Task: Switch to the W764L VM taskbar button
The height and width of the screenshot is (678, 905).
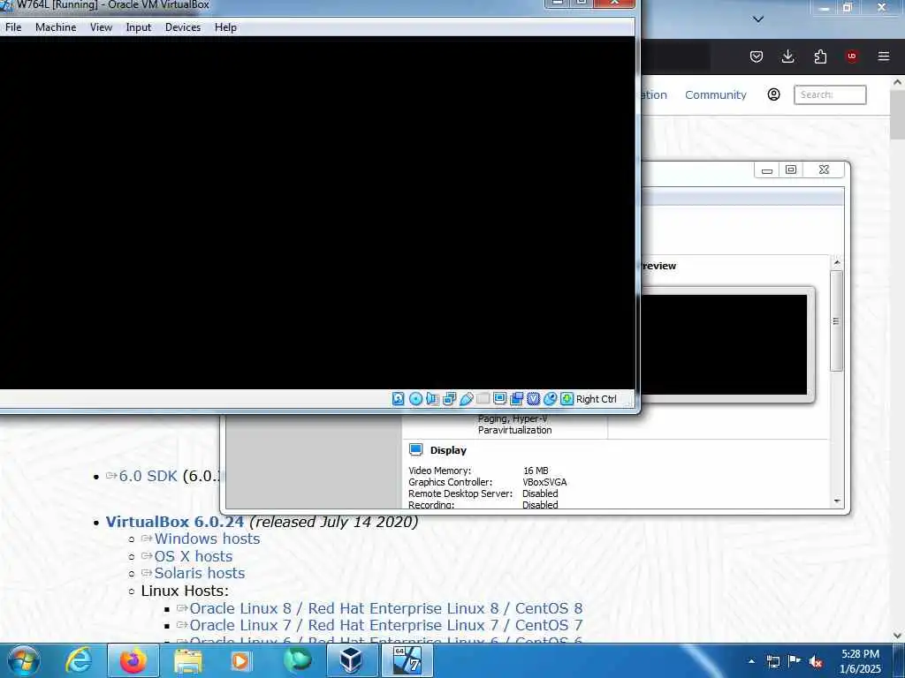Action: click(407, 660)
